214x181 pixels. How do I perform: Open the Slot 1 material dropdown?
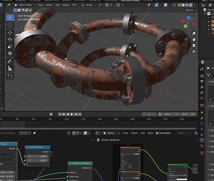(185, 133)
